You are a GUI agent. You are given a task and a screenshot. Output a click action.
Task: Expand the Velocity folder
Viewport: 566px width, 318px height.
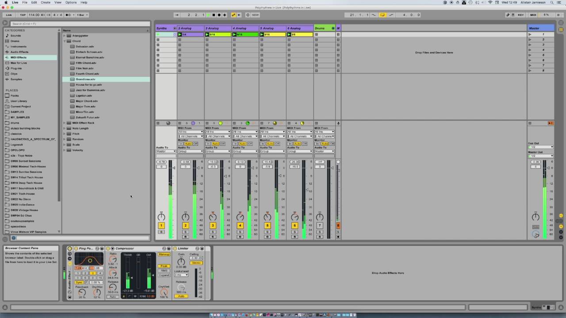click(65, 150)
